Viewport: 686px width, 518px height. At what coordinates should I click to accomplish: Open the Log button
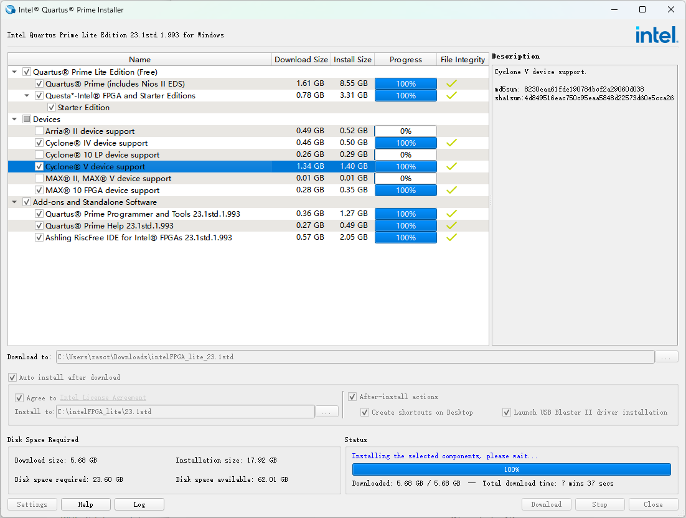coord(139,504)
